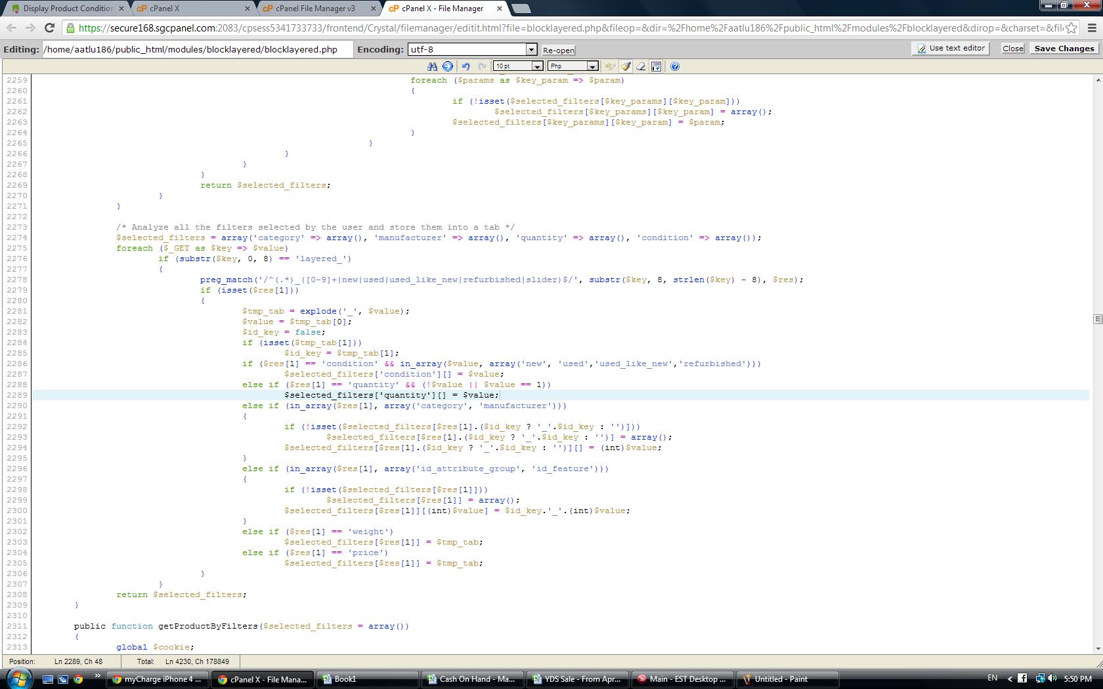Image resolution: width=1103 pixels, height=689 pixels.
Task: Click the file path input field
Action: click(197, 50)
